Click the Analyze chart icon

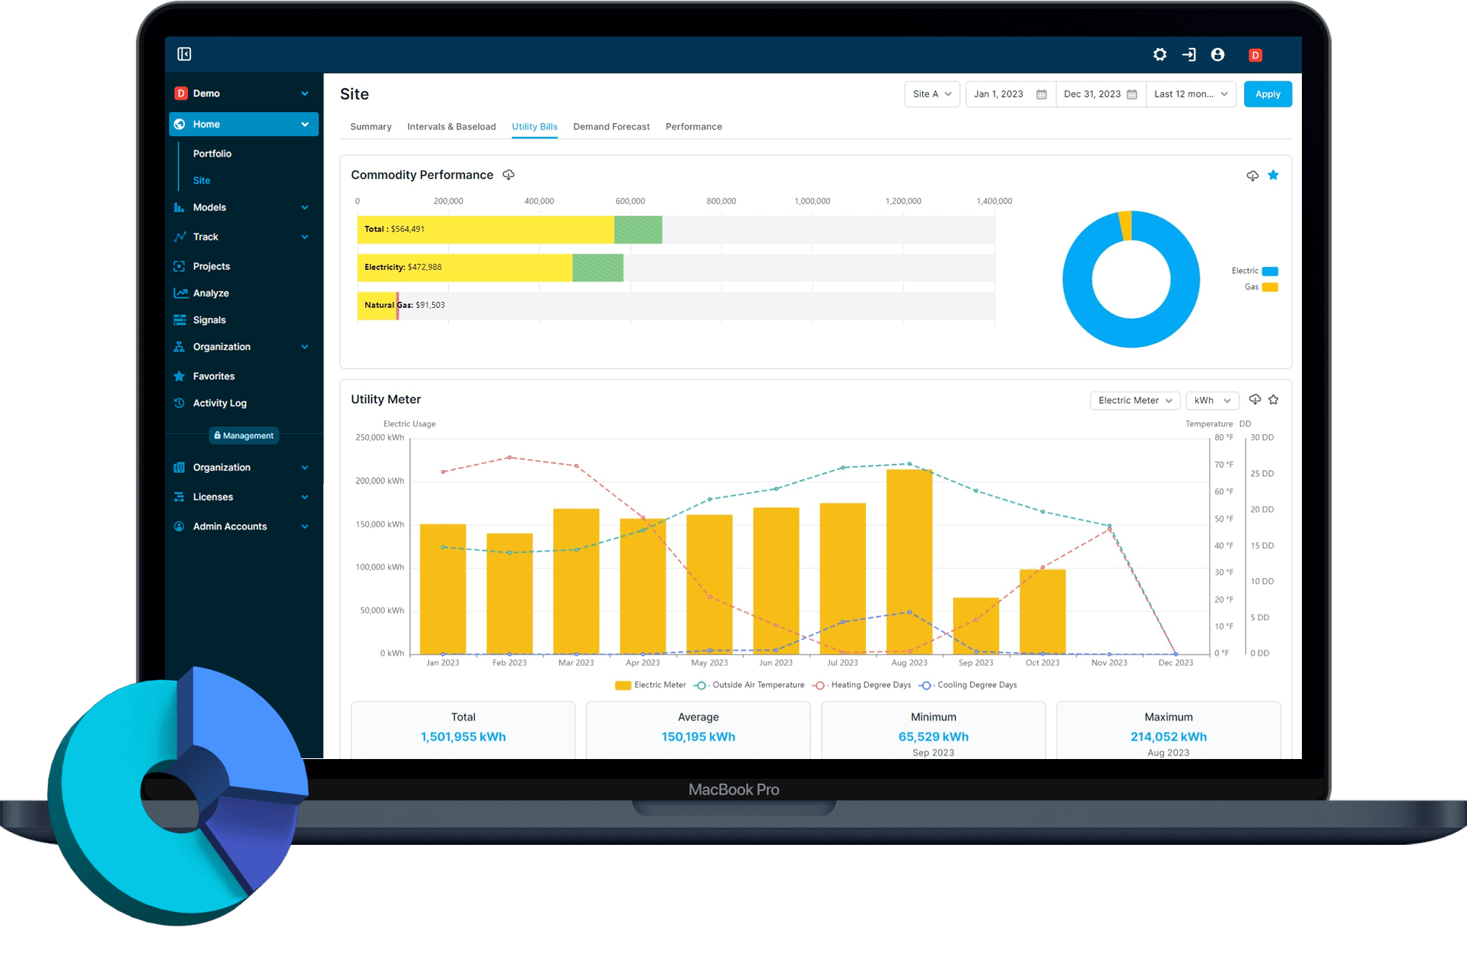point(180,293)
